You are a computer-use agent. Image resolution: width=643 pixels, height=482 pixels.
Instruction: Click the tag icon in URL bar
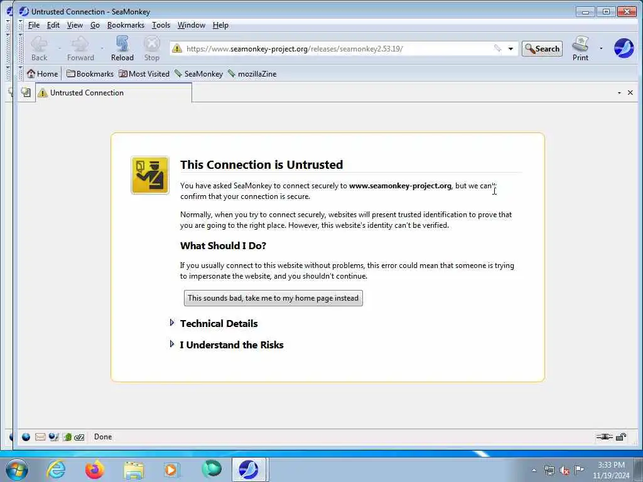tap(497, 48)
